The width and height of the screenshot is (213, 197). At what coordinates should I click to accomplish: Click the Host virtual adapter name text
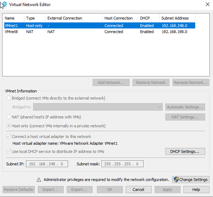[x=65, y=143]
